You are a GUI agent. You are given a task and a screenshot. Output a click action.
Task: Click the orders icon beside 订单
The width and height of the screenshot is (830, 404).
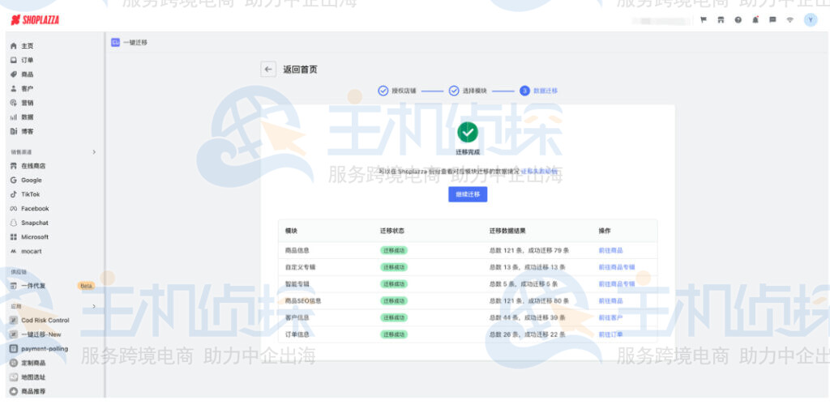pos(14,60)
